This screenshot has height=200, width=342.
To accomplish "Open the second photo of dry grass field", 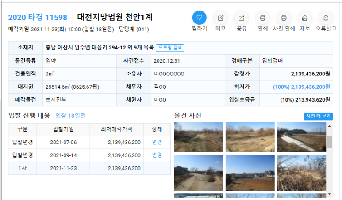I will [250, 137].
